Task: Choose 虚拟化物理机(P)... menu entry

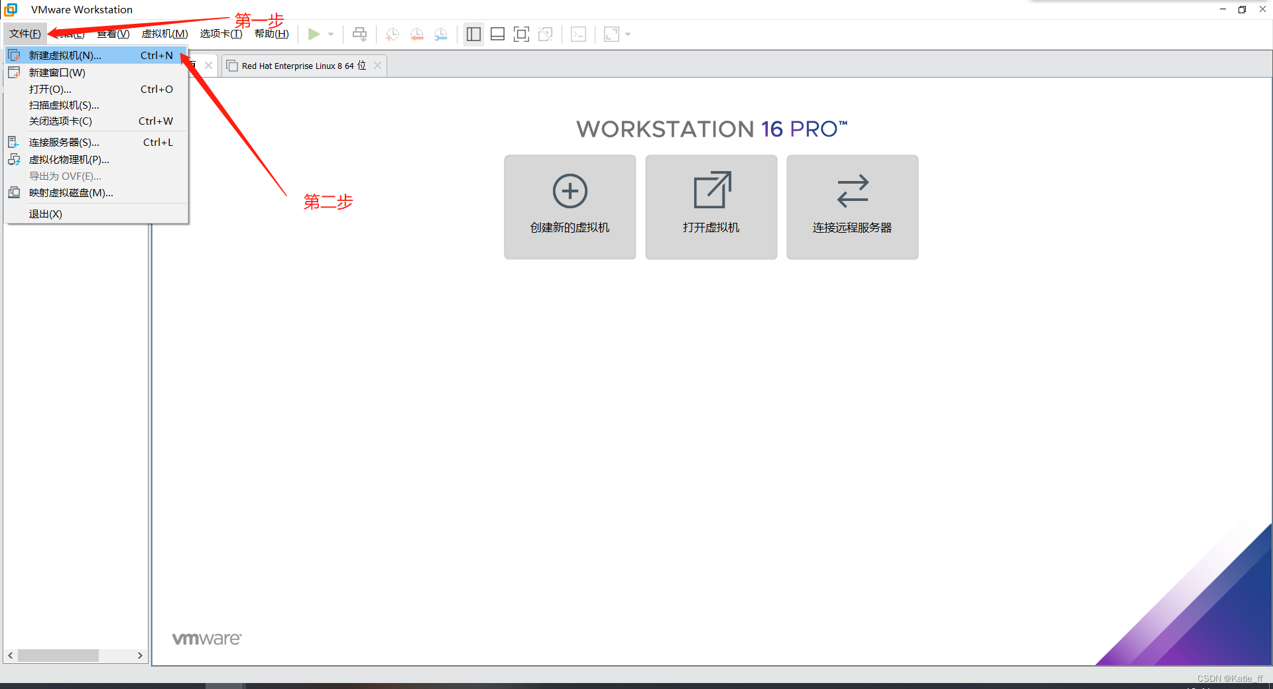Action: 96,160
